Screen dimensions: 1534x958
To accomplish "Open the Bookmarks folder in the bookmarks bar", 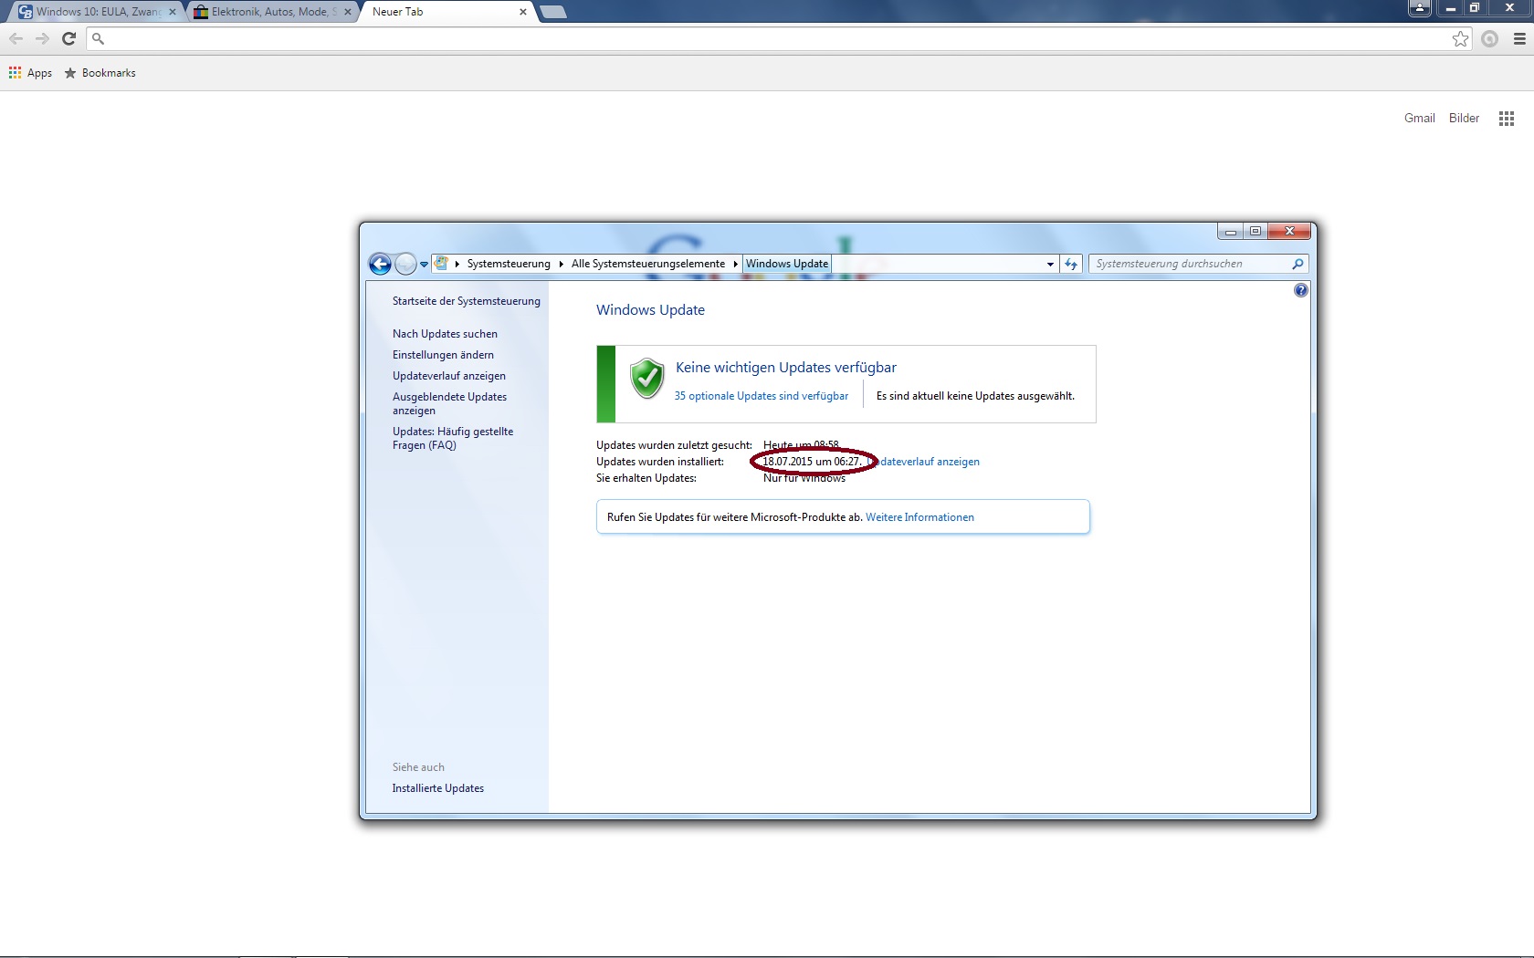I will (x=100, y=73).
